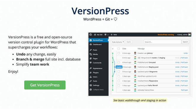Click the Search button
This screenshot has width=196, height=109.
[x=185, y=42]
